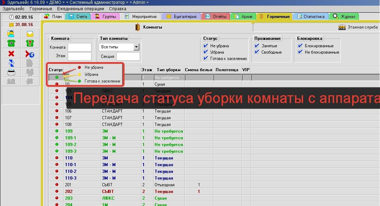Screen dimensions: 380x206
Task: Click the Этаж input field
Action: [79, 56]
